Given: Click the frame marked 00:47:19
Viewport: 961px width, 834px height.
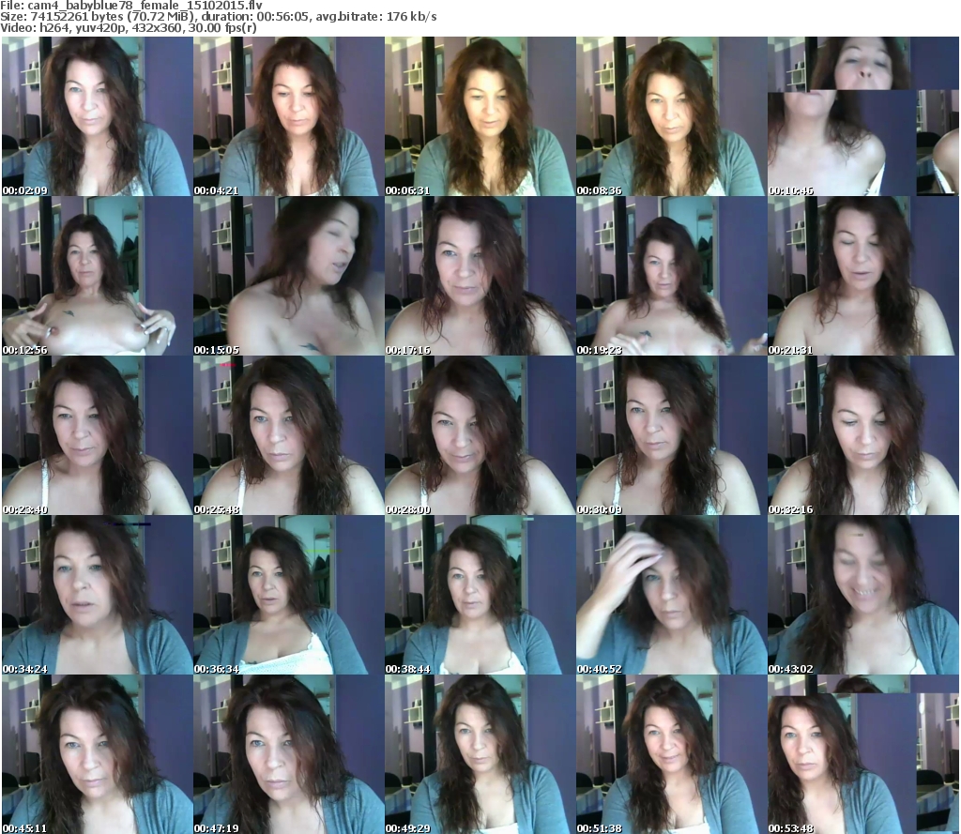Looking at the screenshot, I should (289, 754).
